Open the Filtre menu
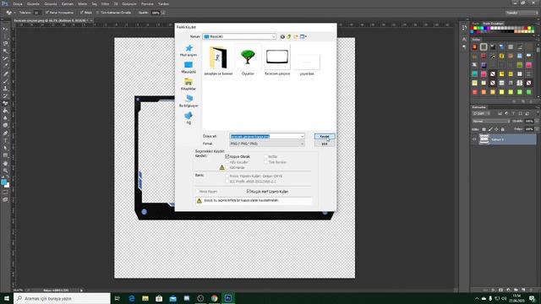 105,3
